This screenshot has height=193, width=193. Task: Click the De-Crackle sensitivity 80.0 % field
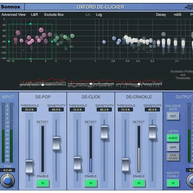152,110
